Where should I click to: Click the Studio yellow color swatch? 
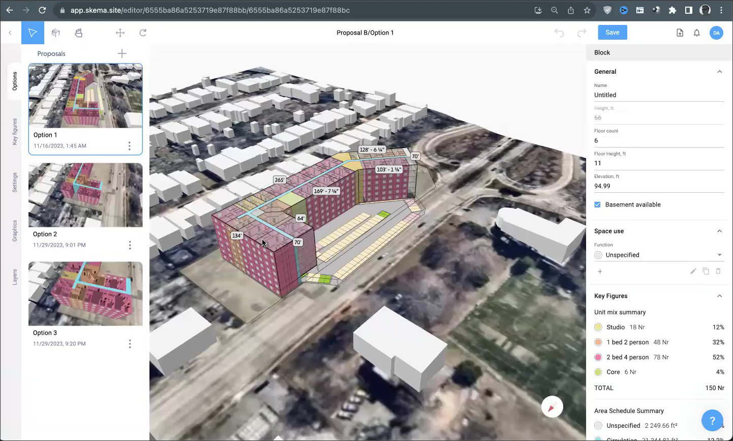click(x=598, y=327)
